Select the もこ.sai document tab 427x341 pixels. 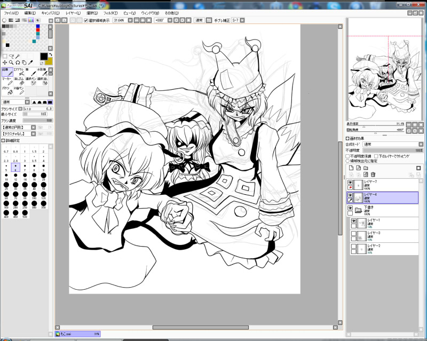pos(77,334)
